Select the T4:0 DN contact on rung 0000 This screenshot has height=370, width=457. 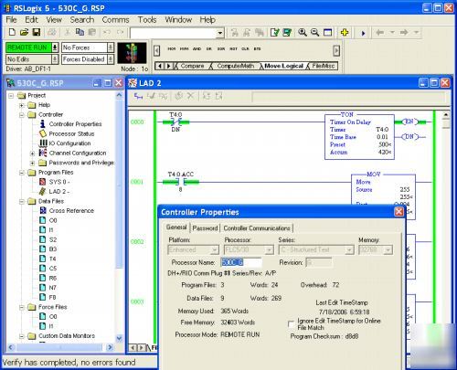point(175,122)
